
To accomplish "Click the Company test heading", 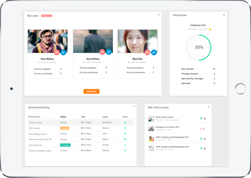I will (x=198, y=25).
